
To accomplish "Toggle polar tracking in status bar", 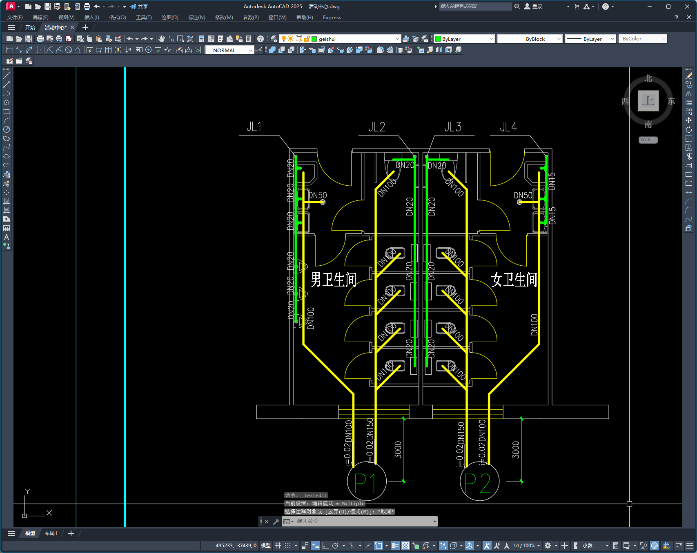I will point(336,546).
